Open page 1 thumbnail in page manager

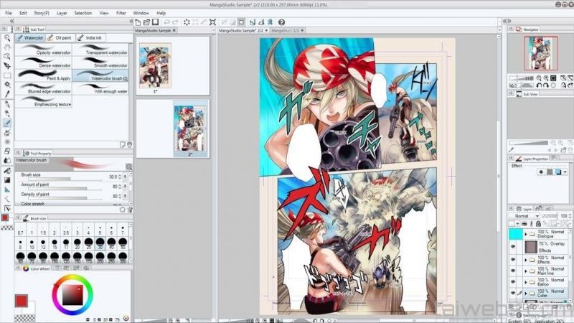pos(155,66)
